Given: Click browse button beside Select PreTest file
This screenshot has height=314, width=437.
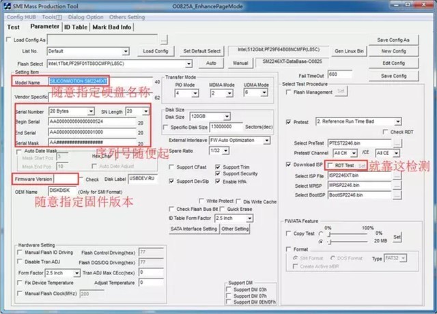Looking at the screenshot, I should (x=397, y=143).
